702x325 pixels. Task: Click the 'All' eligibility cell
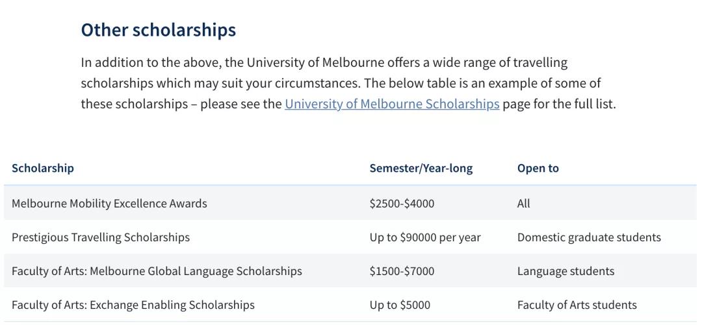(523, 204)
